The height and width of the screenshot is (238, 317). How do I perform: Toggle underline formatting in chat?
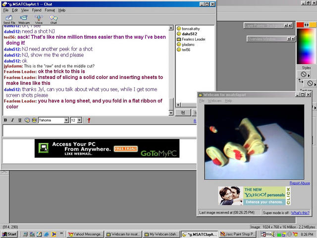pos(20,120)
